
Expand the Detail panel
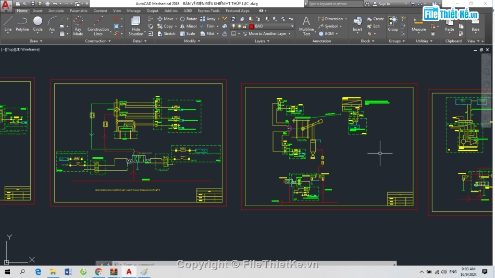(x=140, y=41)
